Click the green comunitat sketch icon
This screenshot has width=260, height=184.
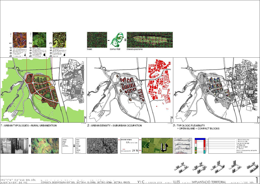(x=115, y=41)
